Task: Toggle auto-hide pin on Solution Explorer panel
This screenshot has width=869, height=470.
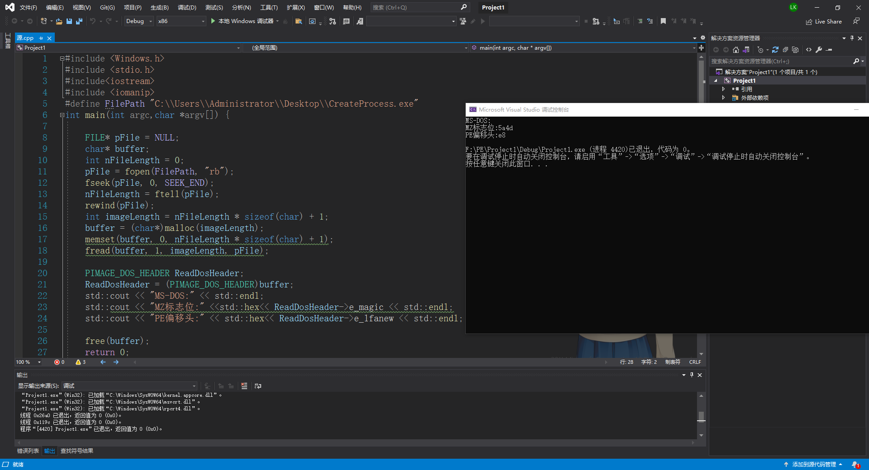Action: (x=852, y=38)
